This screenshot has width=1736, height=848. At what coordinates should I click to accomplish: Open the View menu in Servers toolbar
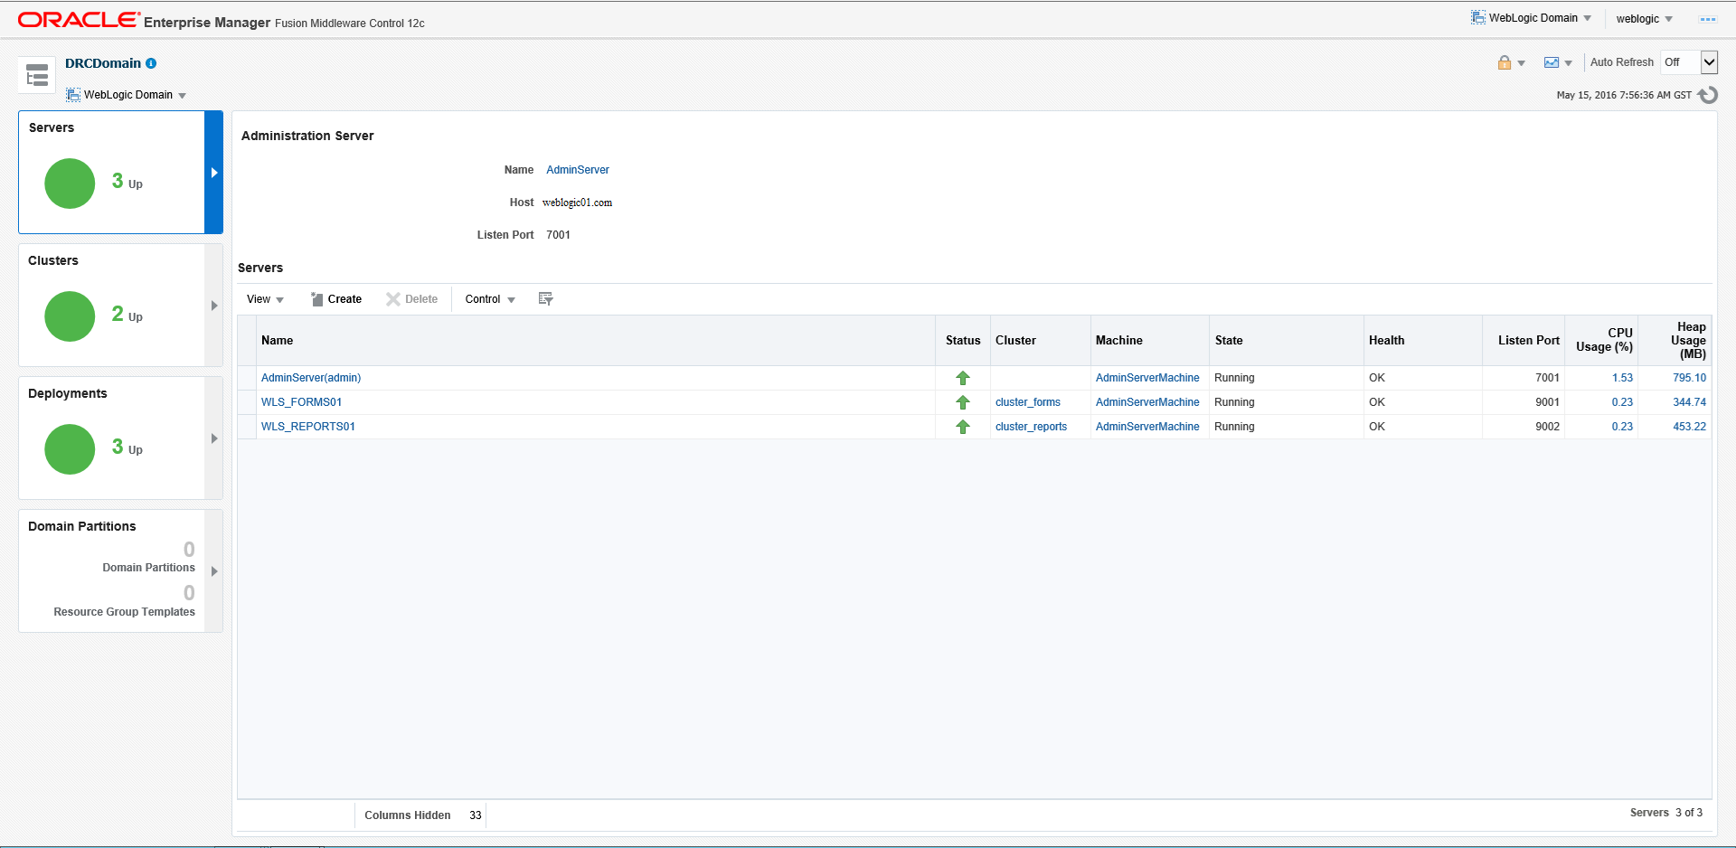tap(265, 299)
